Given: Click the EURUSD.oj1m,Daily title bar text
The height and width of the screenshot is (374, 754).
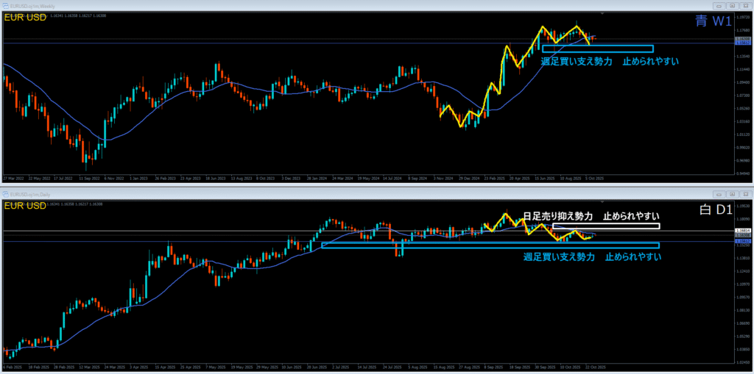Looking at the screenshot, I should (29, 195).
